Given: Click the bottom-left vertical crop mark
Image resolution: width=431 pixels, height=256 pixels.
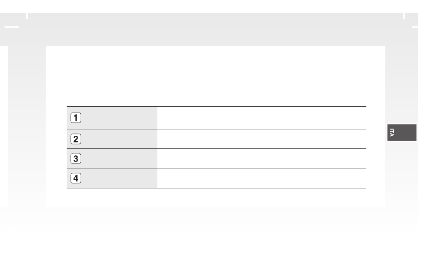Looking at the screenshot, I should point(27,244).
